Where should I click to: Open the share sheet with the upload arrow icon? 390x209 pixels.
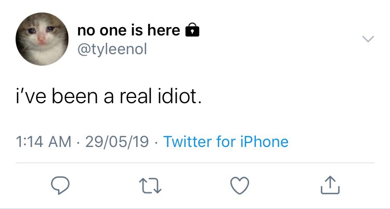(330, 185)
